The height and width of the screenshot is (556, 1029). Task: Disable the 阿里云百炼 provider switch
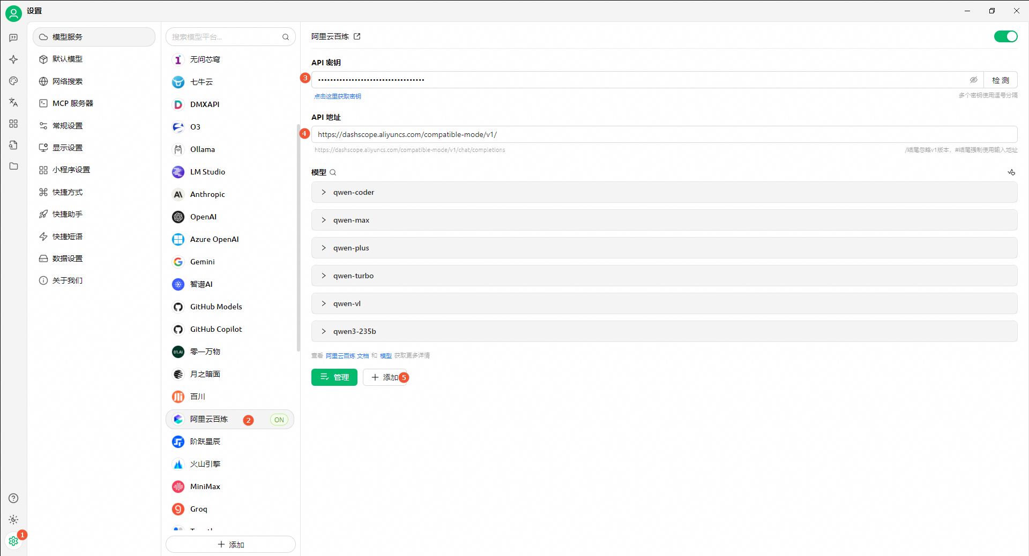[x=1005, y=36]
